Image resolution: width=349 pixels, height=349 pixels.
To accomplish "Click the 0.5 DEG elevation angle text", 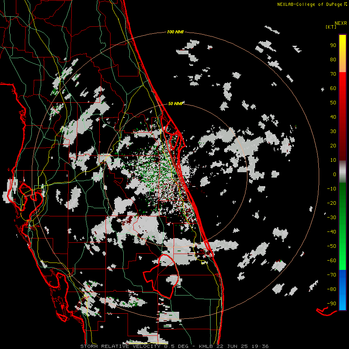I will click(176, 346).
